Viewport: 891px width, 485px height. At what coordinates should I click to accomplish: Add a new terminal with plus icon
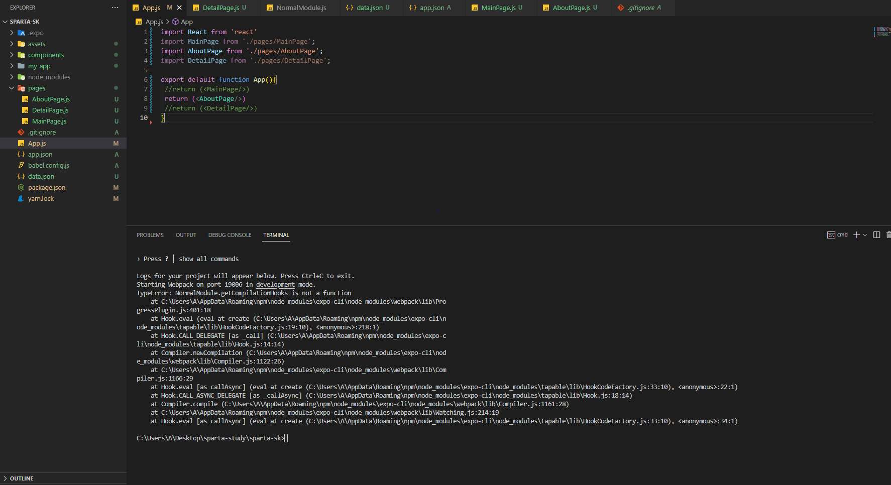(856, 235)
